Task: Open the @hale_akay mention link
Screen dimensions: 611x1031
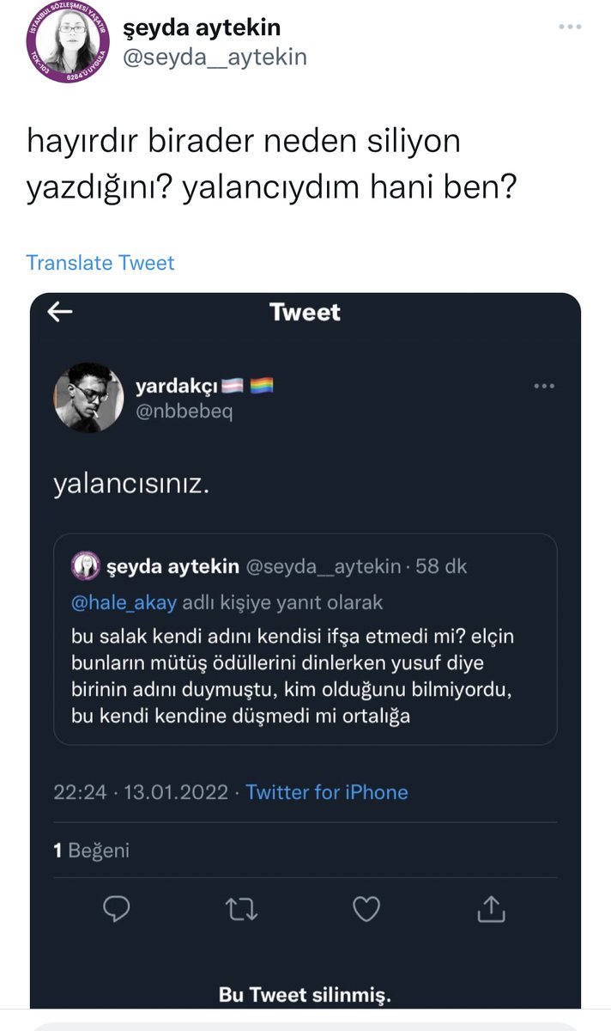Action: coord(124,602)
